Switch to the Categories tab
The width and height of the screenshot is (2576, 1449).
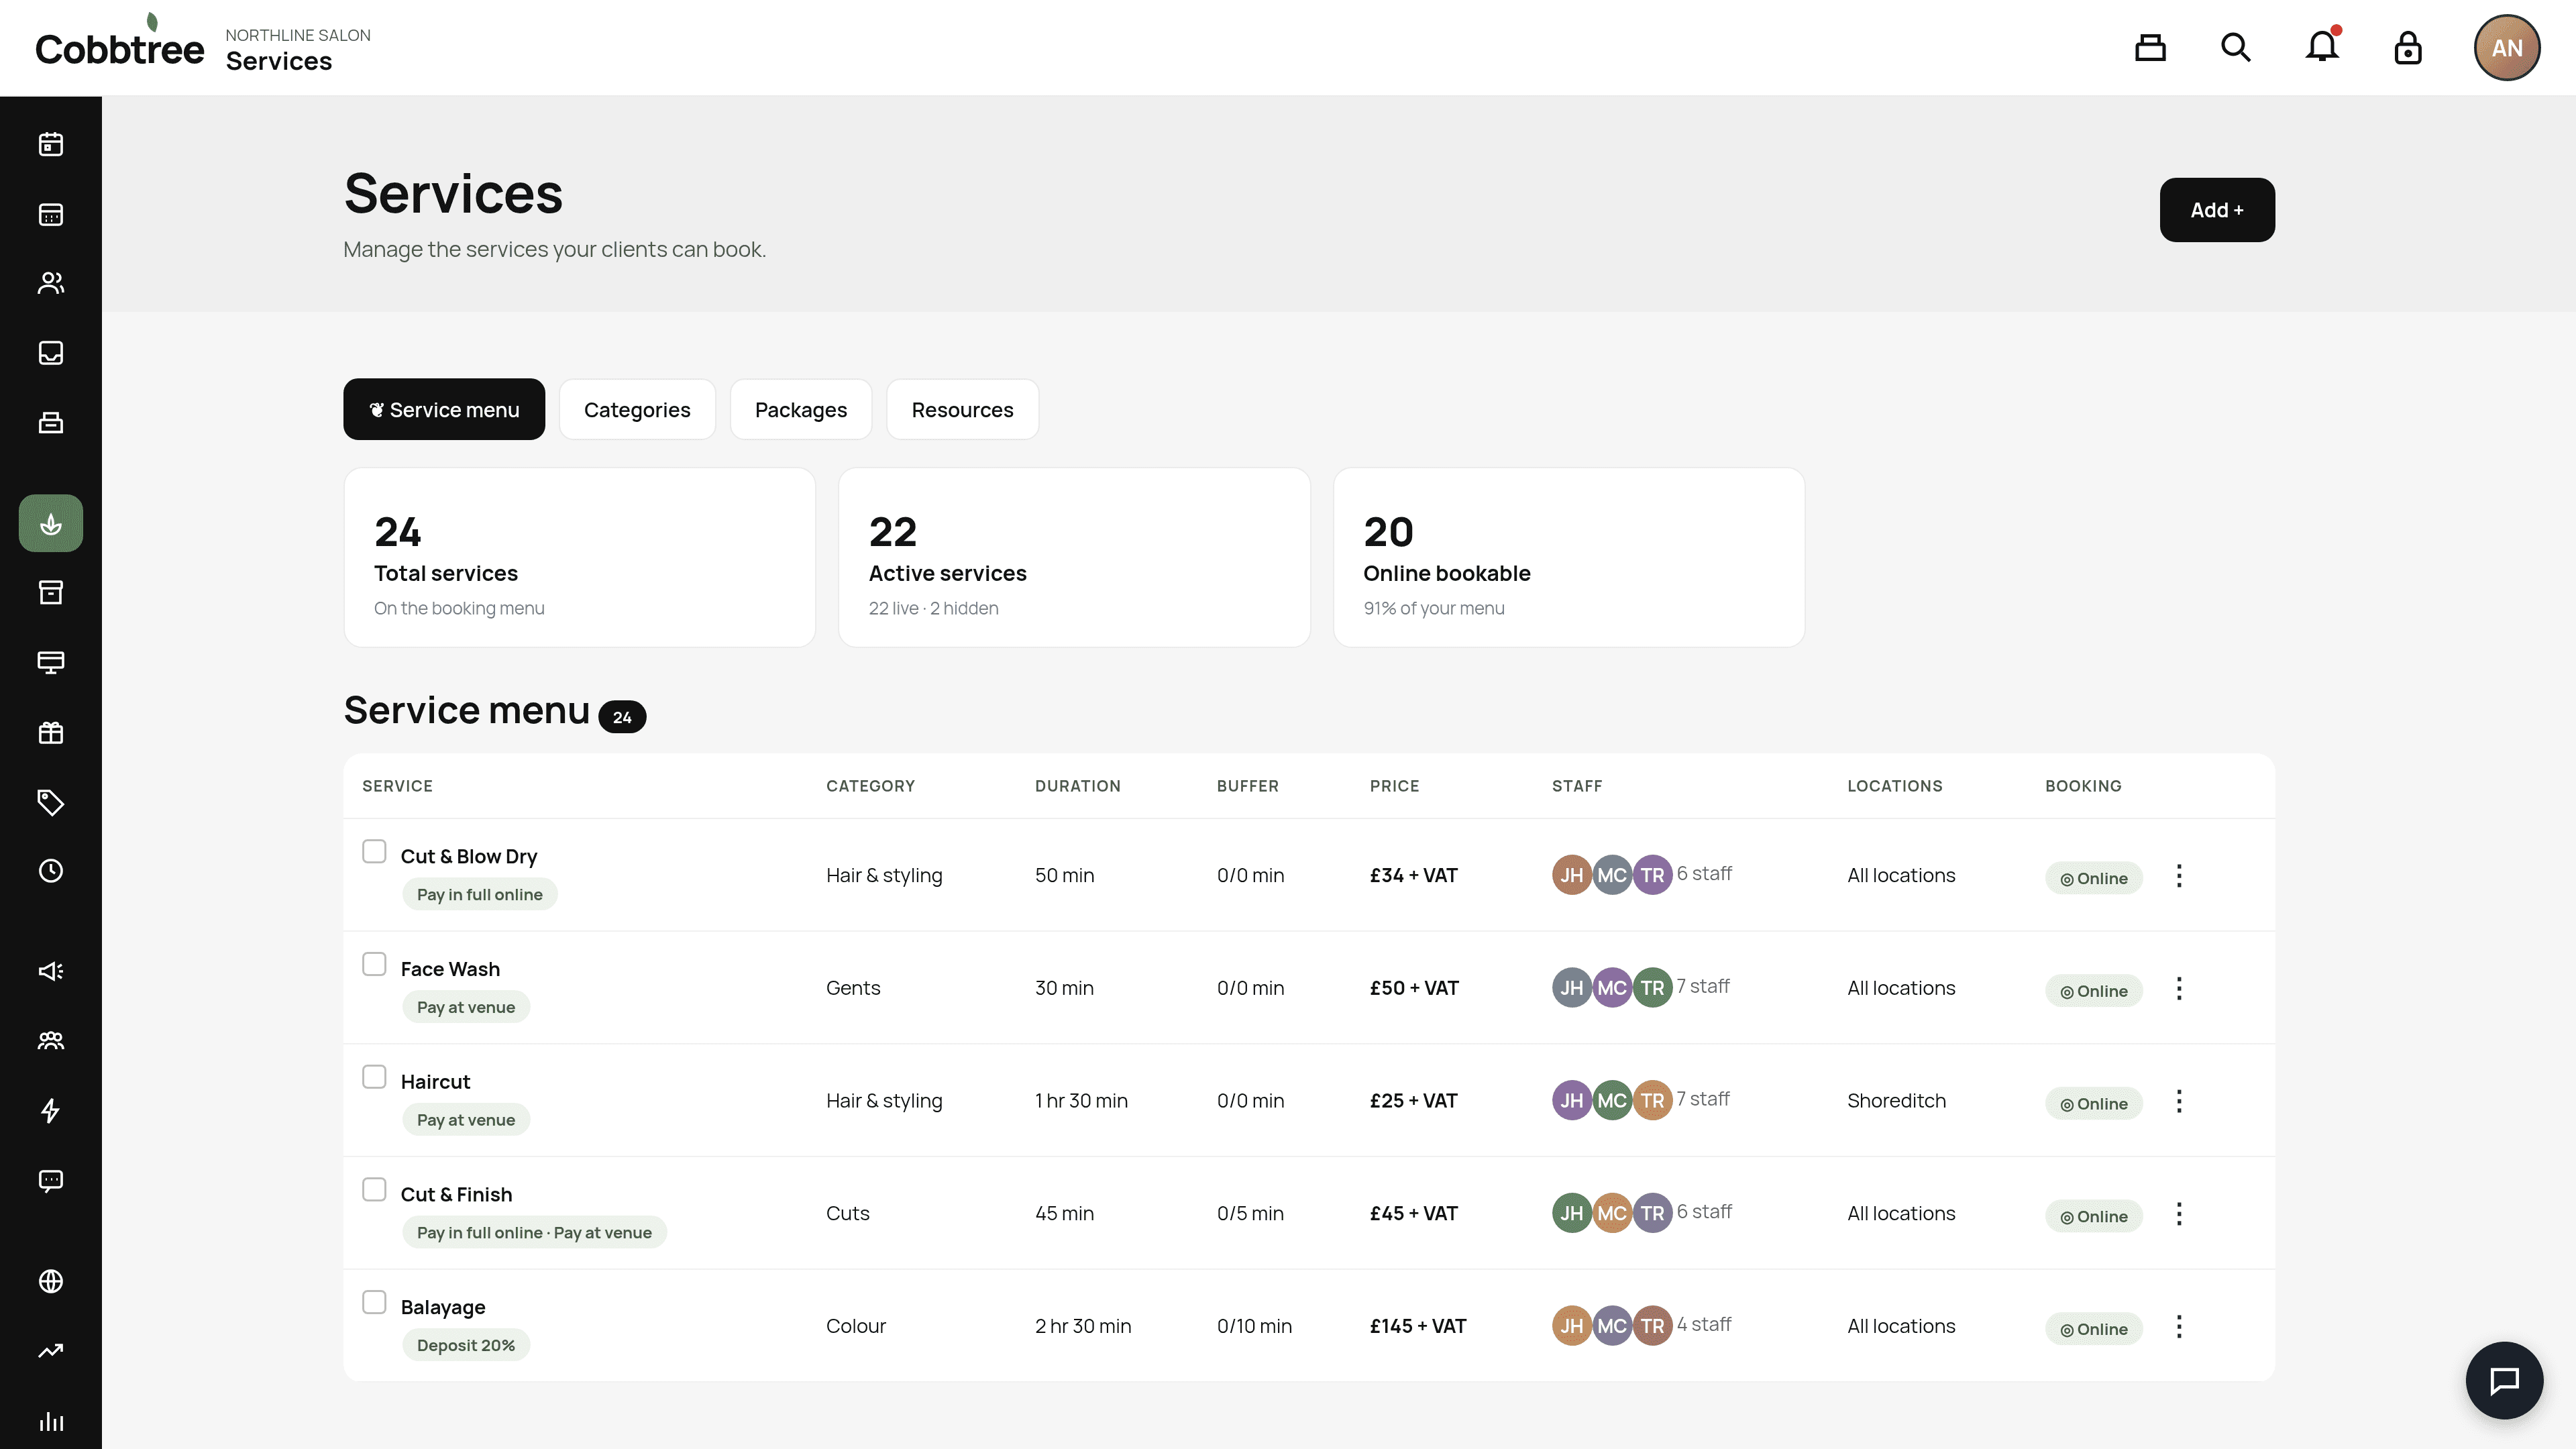pyautogui.click(x=637, y=409)
